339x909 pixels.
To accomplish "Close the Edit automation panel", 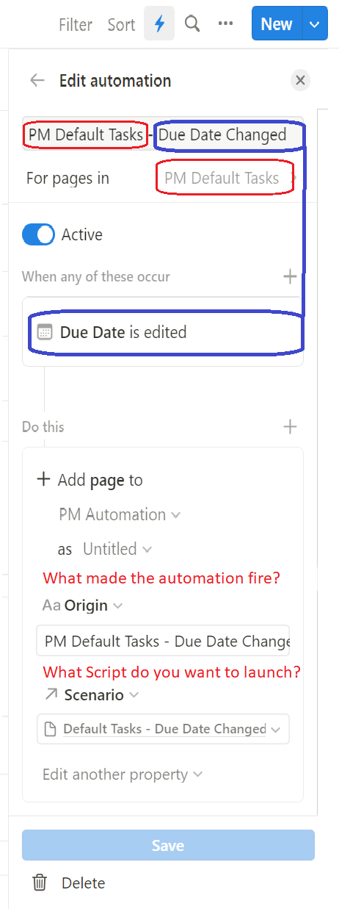I will coord(299,81).
